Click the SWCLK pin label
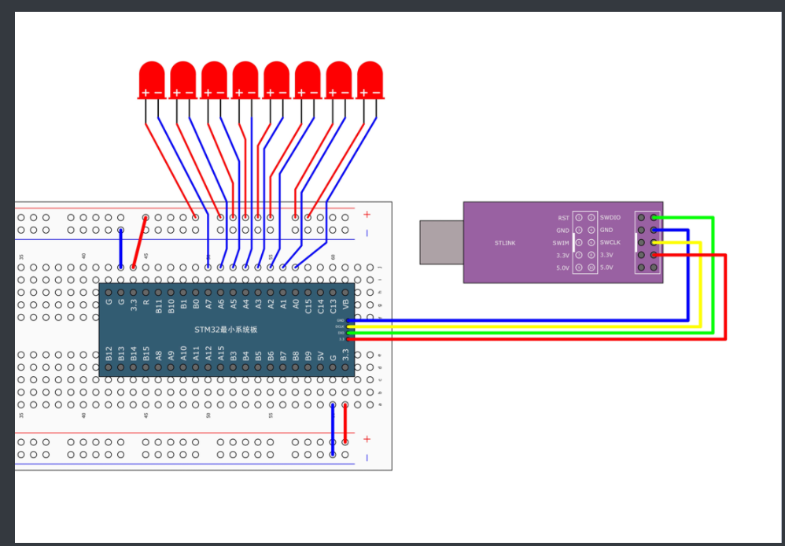The width and height of the screenshot is (785, 546). [610, 242]
